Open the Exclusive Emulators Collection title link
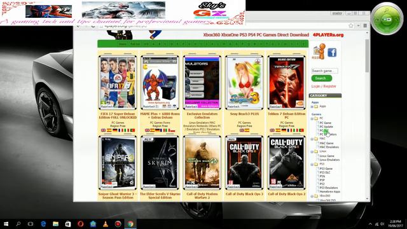The width and height of the screenshot is (407, 229). 202,116
